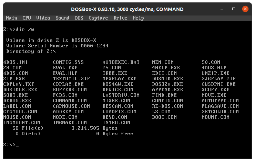Click the AUTOTYPE.COM file name
Screen dimensions: 255x162
[220, 101]
